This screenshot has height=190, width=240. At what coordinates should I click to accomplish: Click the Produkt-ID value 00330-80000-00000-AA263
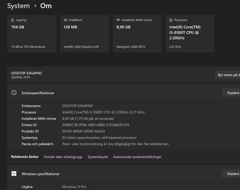click(83, 131)
